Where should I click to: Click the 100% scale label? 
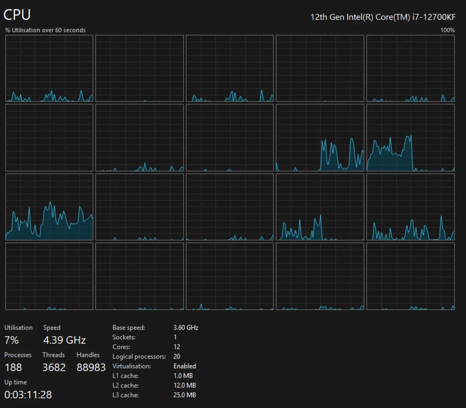[447, 30]
